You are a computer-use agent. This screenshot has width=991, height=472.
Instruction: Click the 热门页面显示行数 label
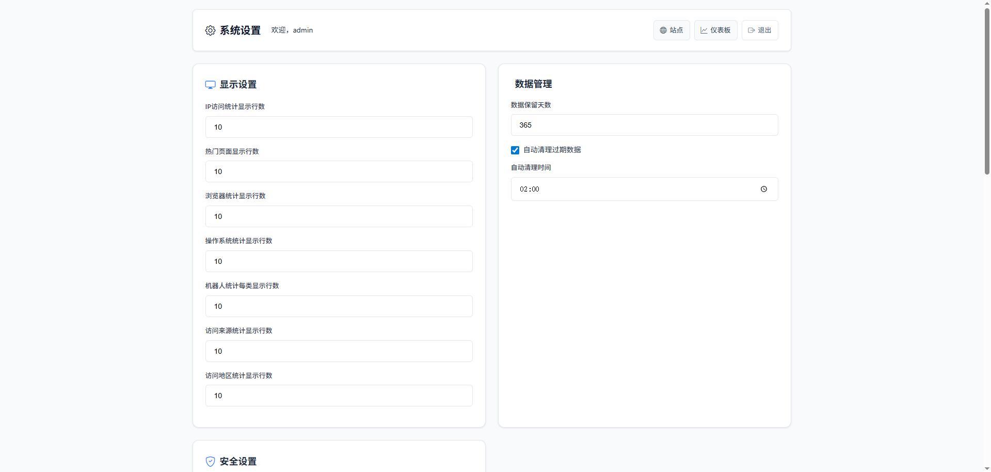click(232, 152)
